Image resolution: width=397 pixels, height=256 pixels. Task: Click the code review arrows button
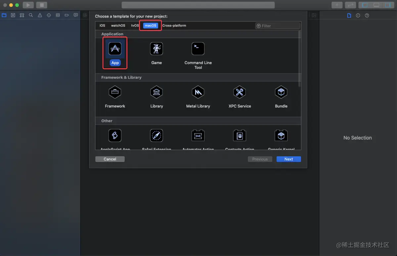point(350,5)
